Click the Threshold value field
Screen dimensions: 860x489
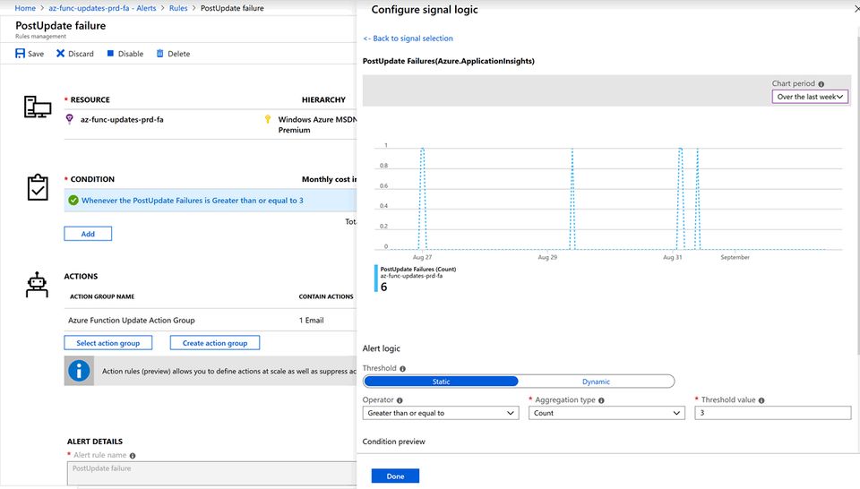[773, 413]
